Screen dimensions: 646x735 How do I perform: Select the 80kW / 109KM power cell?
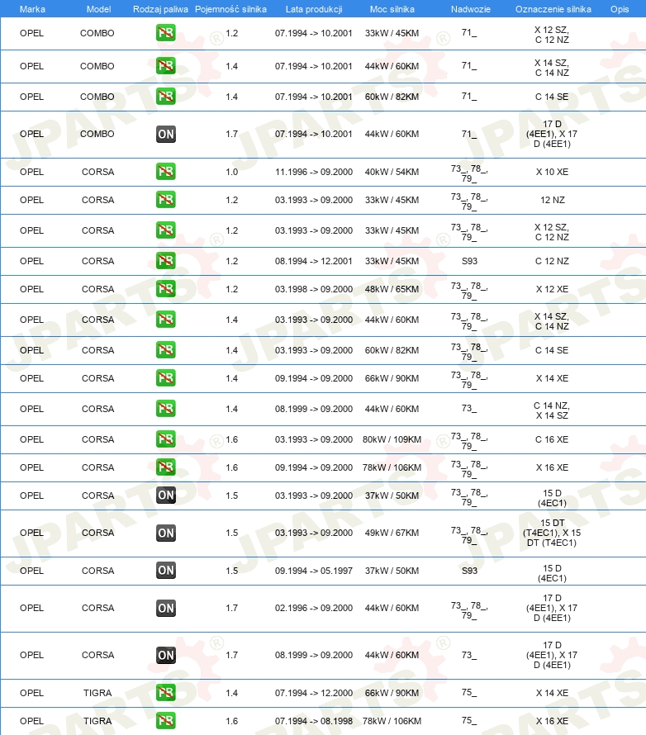point(392,439)
